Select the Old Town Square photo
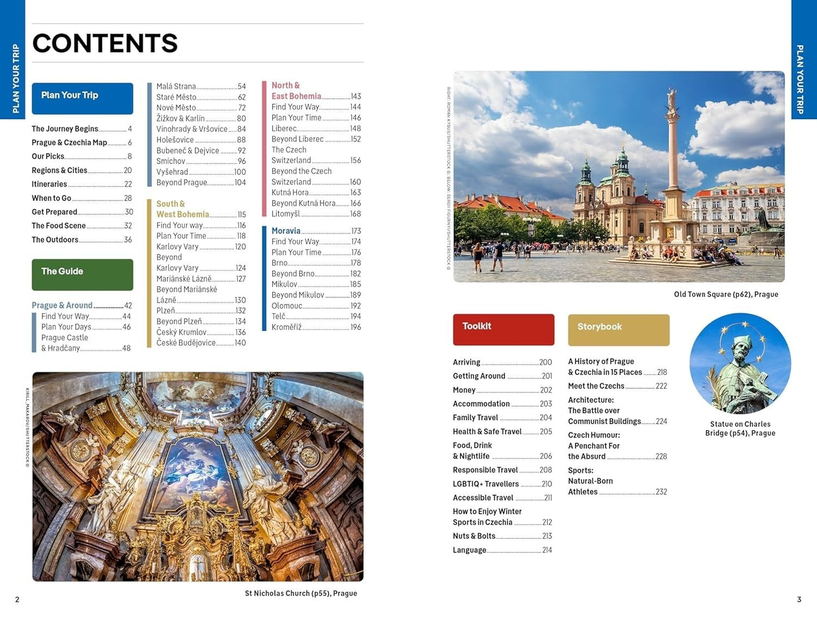Viewport: 817px width, 628px height. pos(620,175)
